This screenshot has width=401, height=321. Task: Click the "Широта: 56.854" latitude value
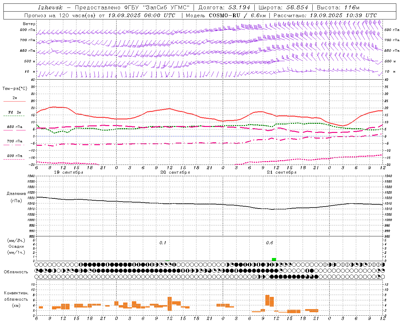coord(283,8)
